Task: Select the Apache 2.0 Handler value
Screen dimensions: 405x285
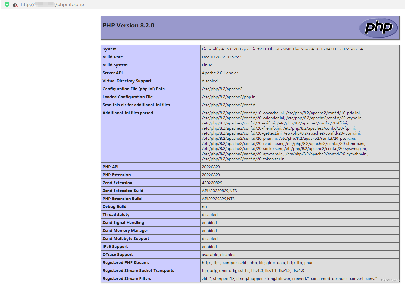Action: (220, 73)
